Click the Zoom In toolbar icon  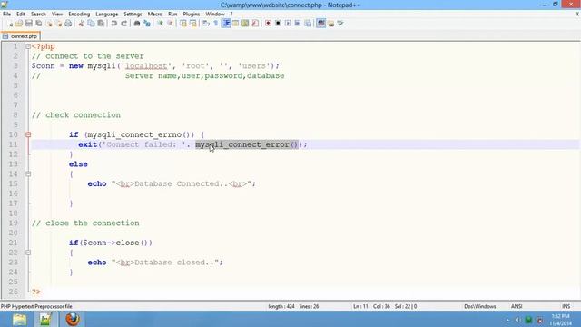(x=160, y=24)
